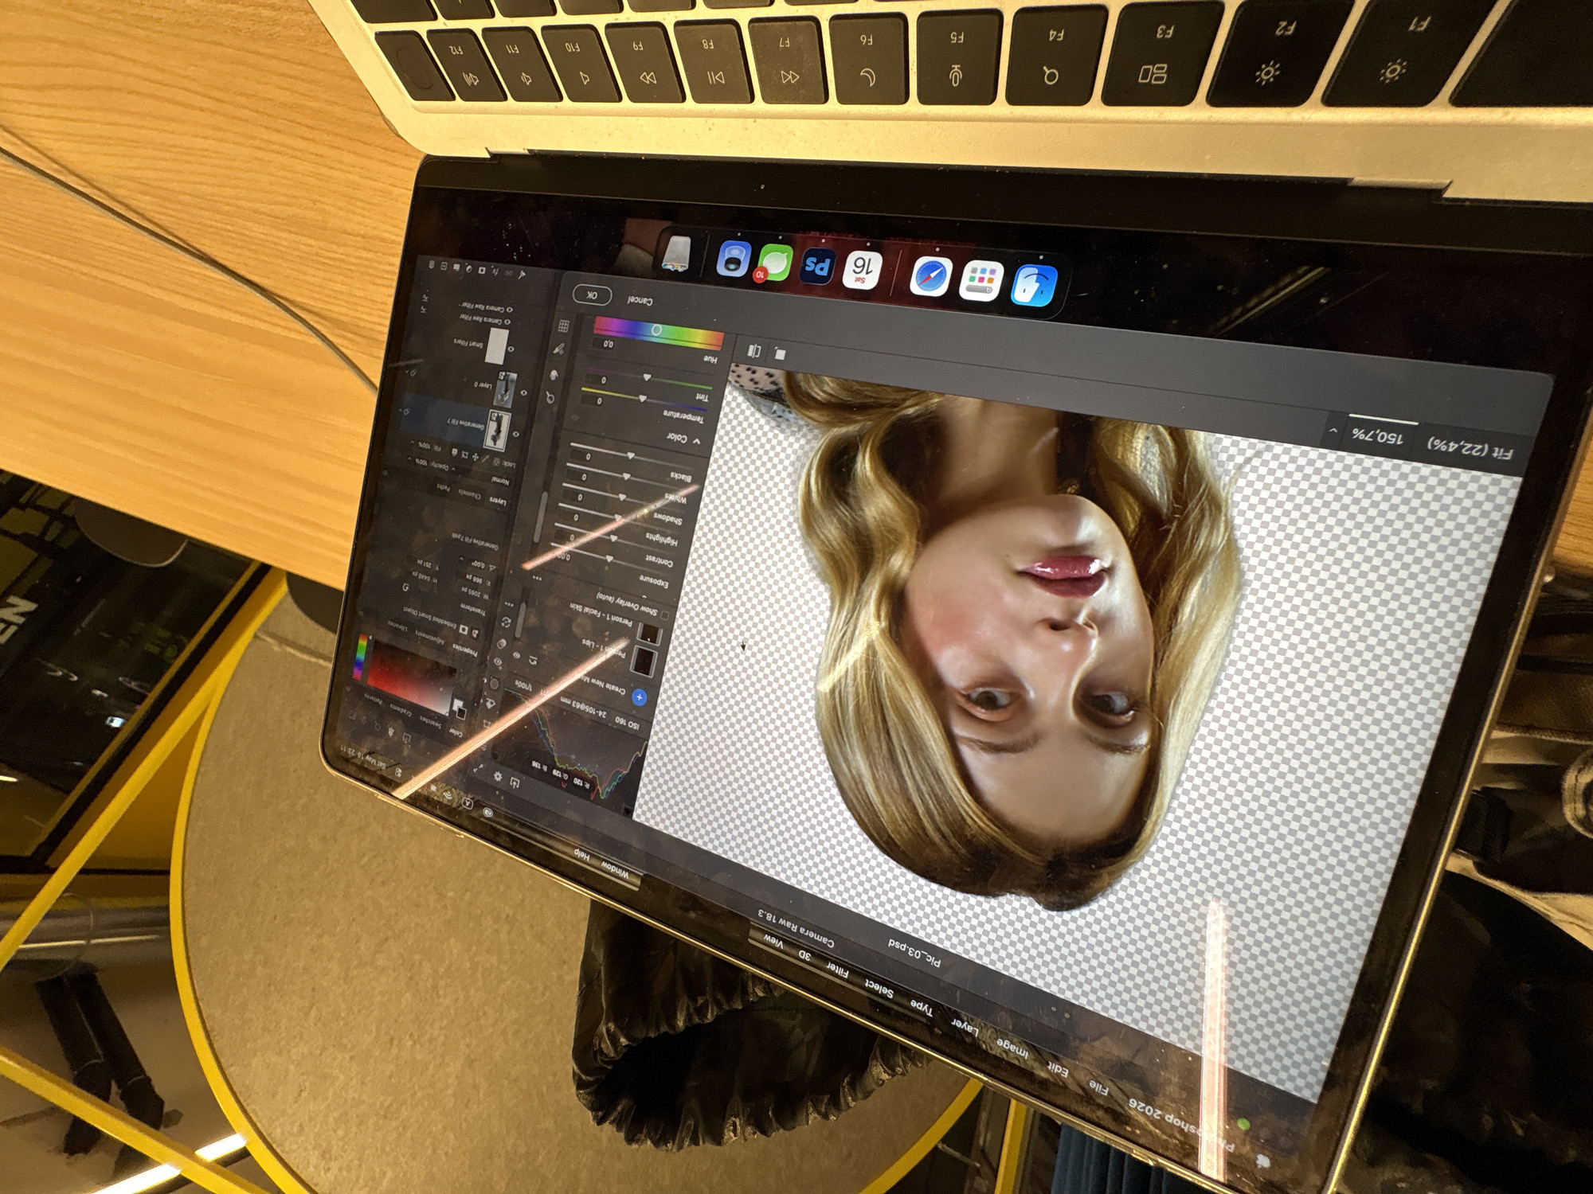Open the 150,7% zoom level dropdown
The height and width of the screenshot is (1194, 1593).
click(1333, 431)
